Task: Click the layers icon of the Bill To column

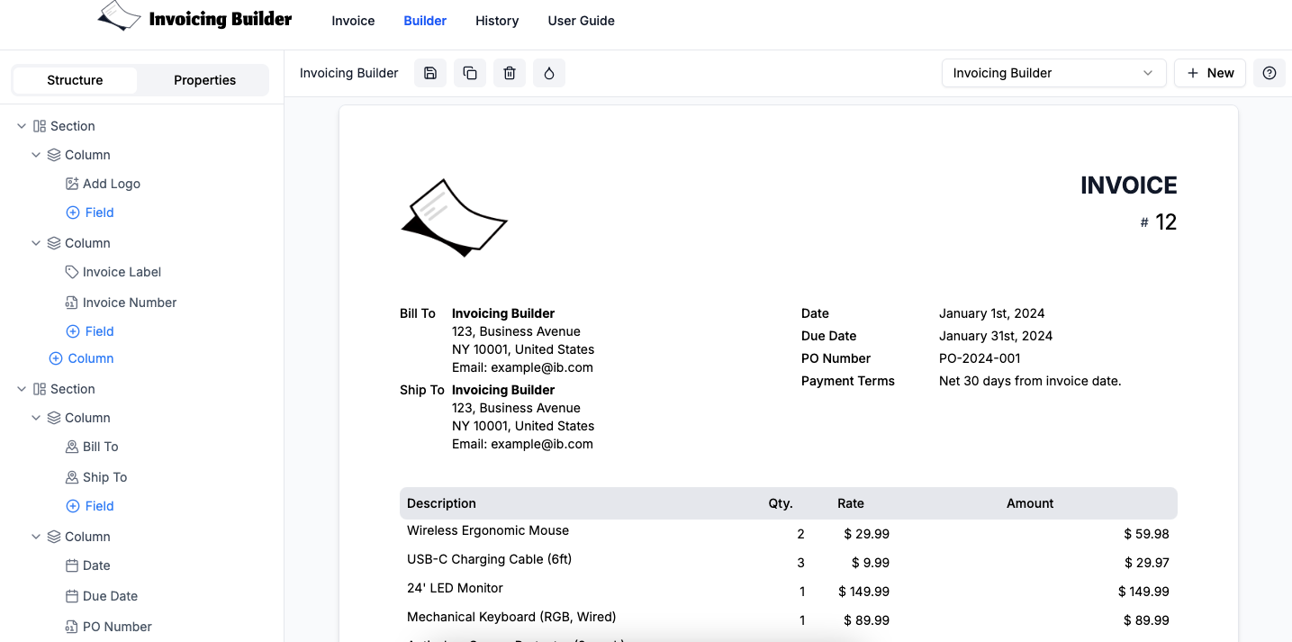Action: click(54, 418)
